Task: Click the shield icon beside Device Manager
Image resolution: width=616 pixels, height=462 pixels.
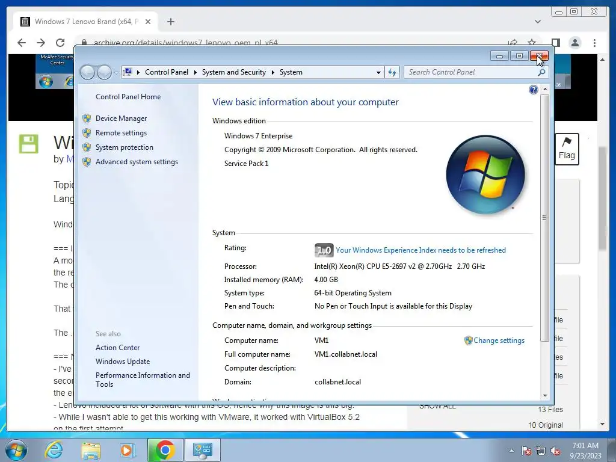Action: [x=87, y=119]
